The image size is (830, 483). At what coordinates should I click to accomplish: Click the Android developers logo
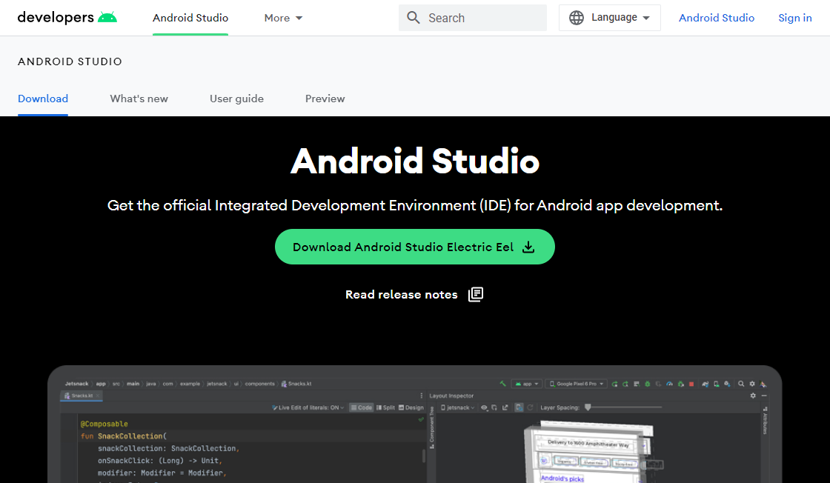point(67,16)
